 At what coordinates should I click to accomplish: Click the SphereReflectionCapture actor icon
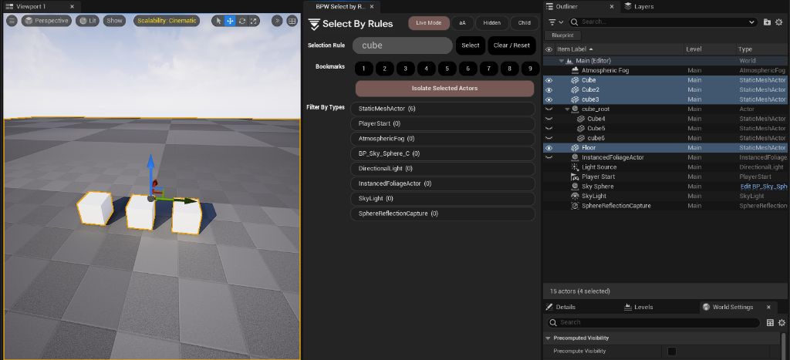pos(574,206)
